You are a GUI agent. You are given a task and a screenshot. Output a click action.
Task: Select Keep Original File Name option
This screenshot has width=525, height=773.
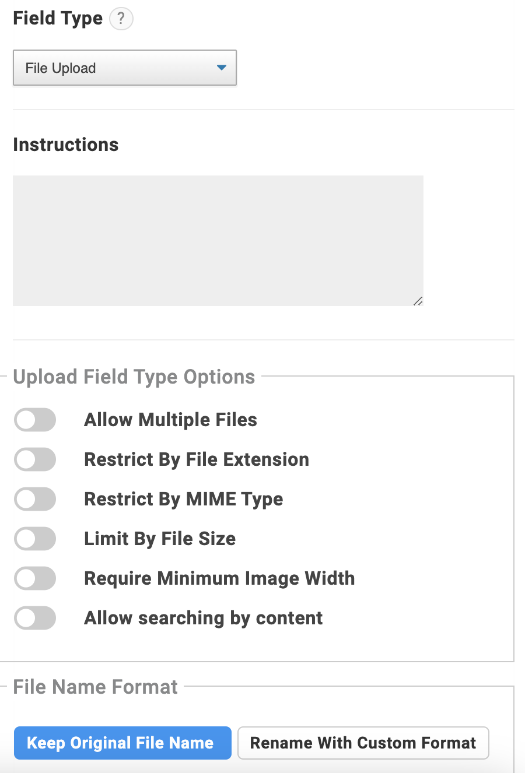(x=123, y=743)
